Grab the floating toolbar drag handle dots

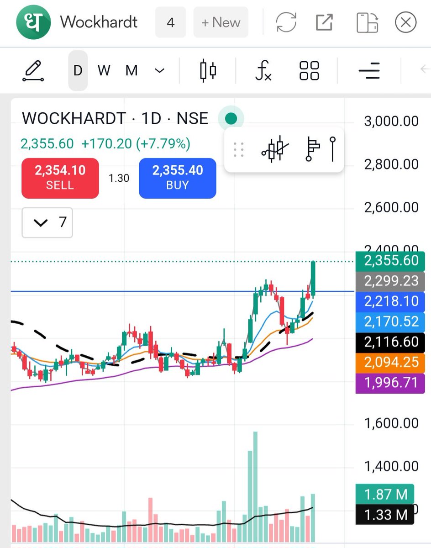[238, 150]
